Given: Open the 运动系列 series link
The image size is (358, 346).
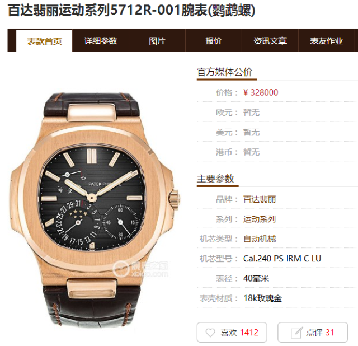Looking at the screenshot, I should pos(260,219).
